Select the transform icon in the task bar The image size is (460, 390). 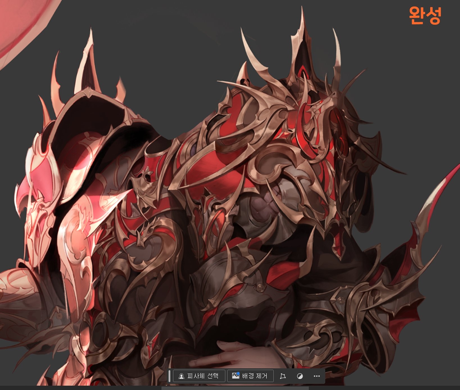(283, 376)
